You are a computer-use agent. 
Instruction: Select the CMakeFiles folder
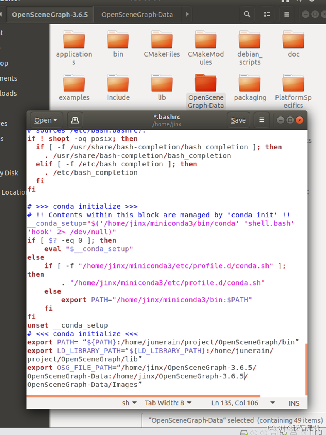162,44
